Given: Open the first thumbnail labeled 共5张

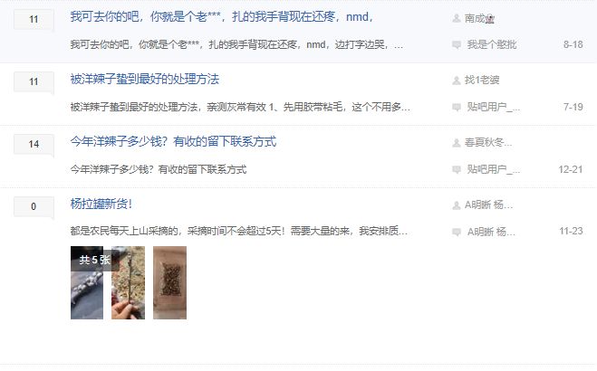Looking at the screenshot, I should pos(87,282).
